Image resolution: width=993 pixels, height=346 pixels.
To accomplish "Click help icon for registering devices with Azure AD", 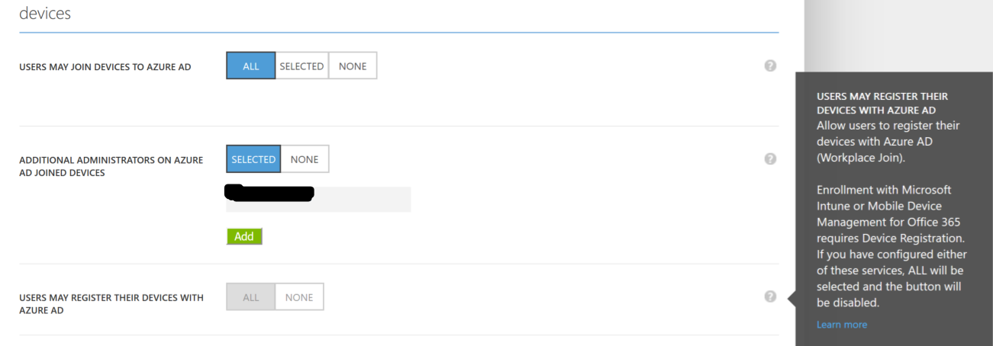I will [770, 298].
